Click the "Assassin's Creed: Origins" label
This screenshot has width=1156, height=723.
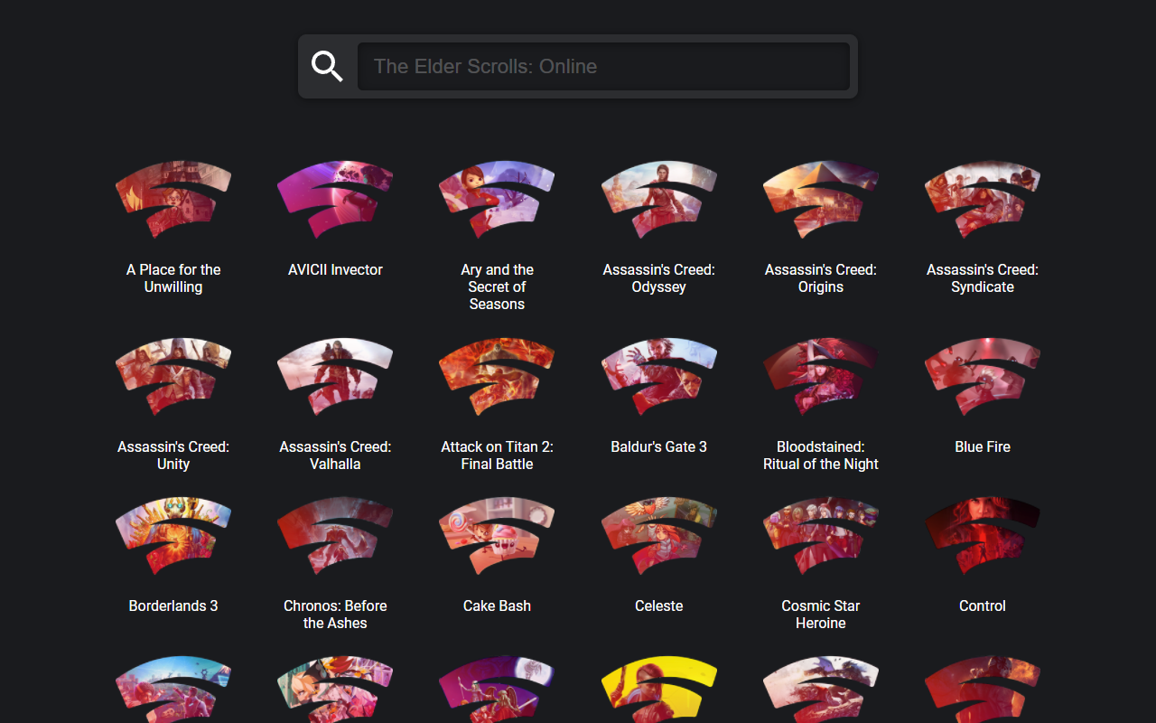(821, 278)
